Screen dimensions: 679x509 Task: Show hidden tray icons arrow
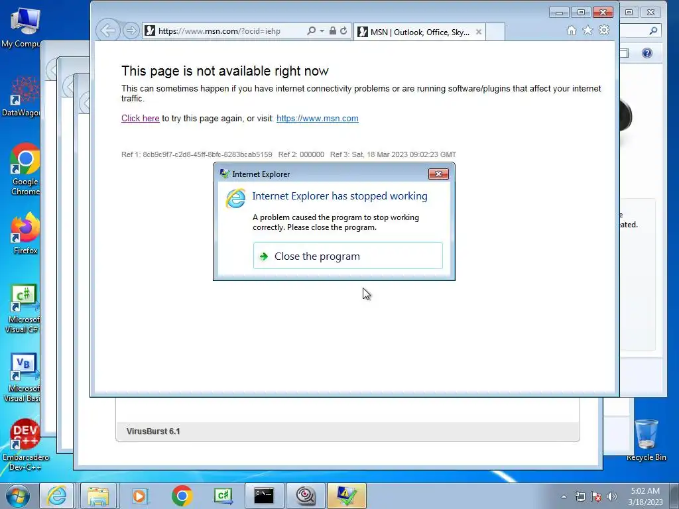tap(564, 496)
